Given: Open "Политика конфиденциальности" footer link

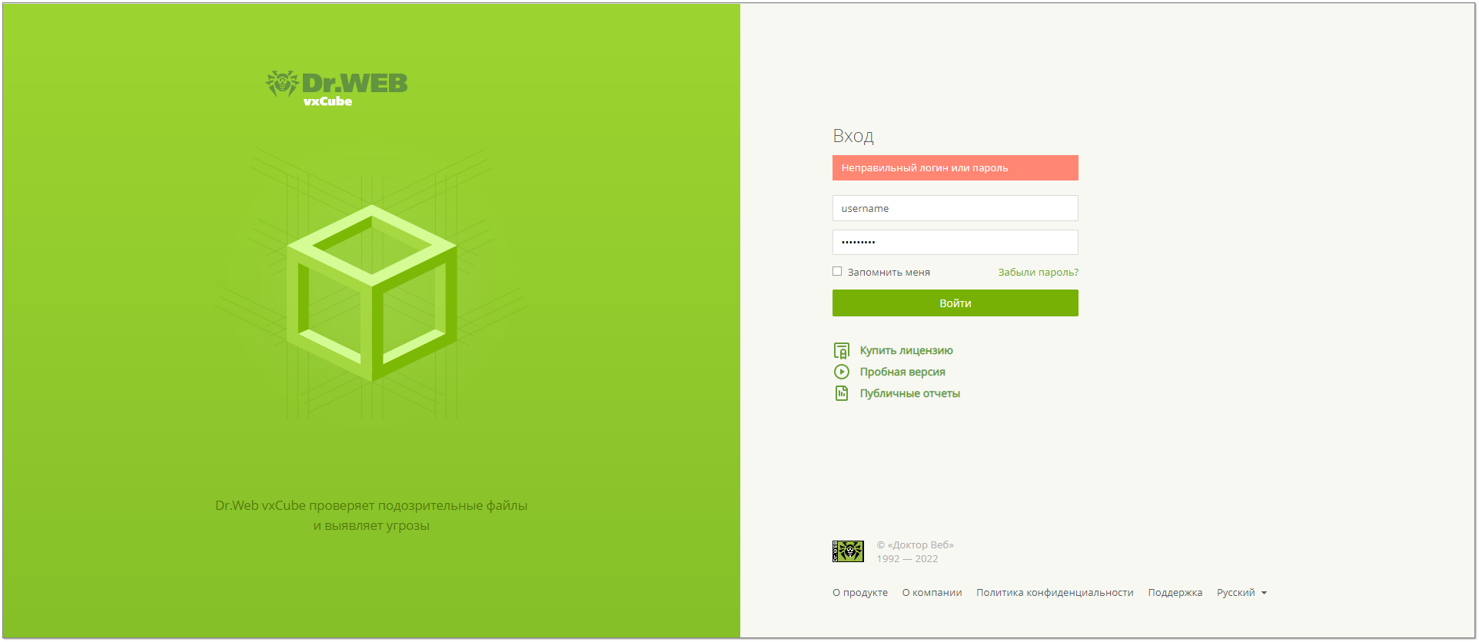Looking at the screenshot, I should coord(1055,593).
